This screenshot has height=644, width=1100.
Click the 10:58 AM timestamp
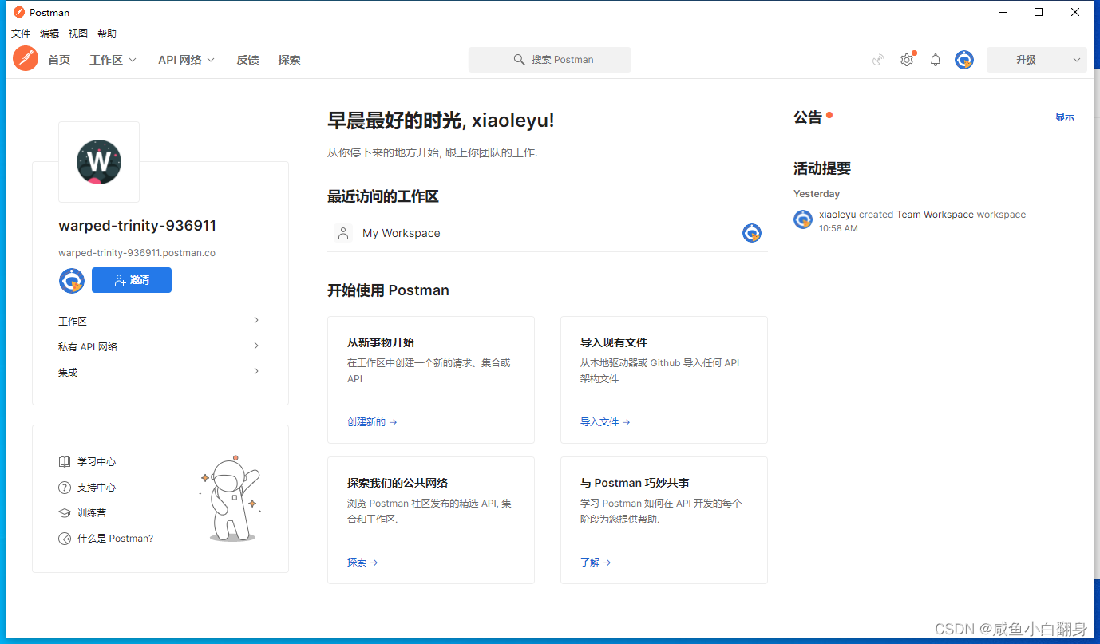pos(838,228)
